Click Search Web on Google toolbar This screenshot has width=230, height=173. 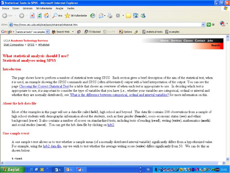(61, 32)
